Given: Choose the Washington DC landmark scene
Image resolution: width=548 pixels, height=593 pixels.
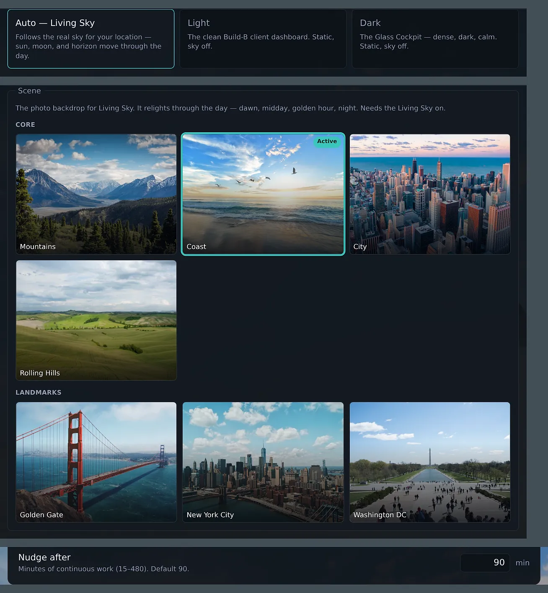Looking at the screenshot, I should 430,462.
